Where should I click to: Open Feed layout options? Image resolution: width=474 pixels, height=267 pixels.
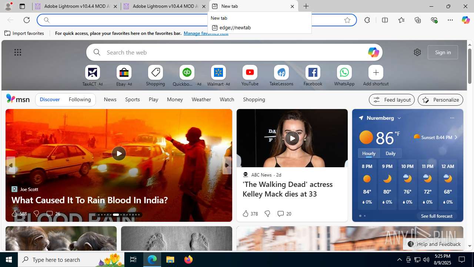click(392, 100)
